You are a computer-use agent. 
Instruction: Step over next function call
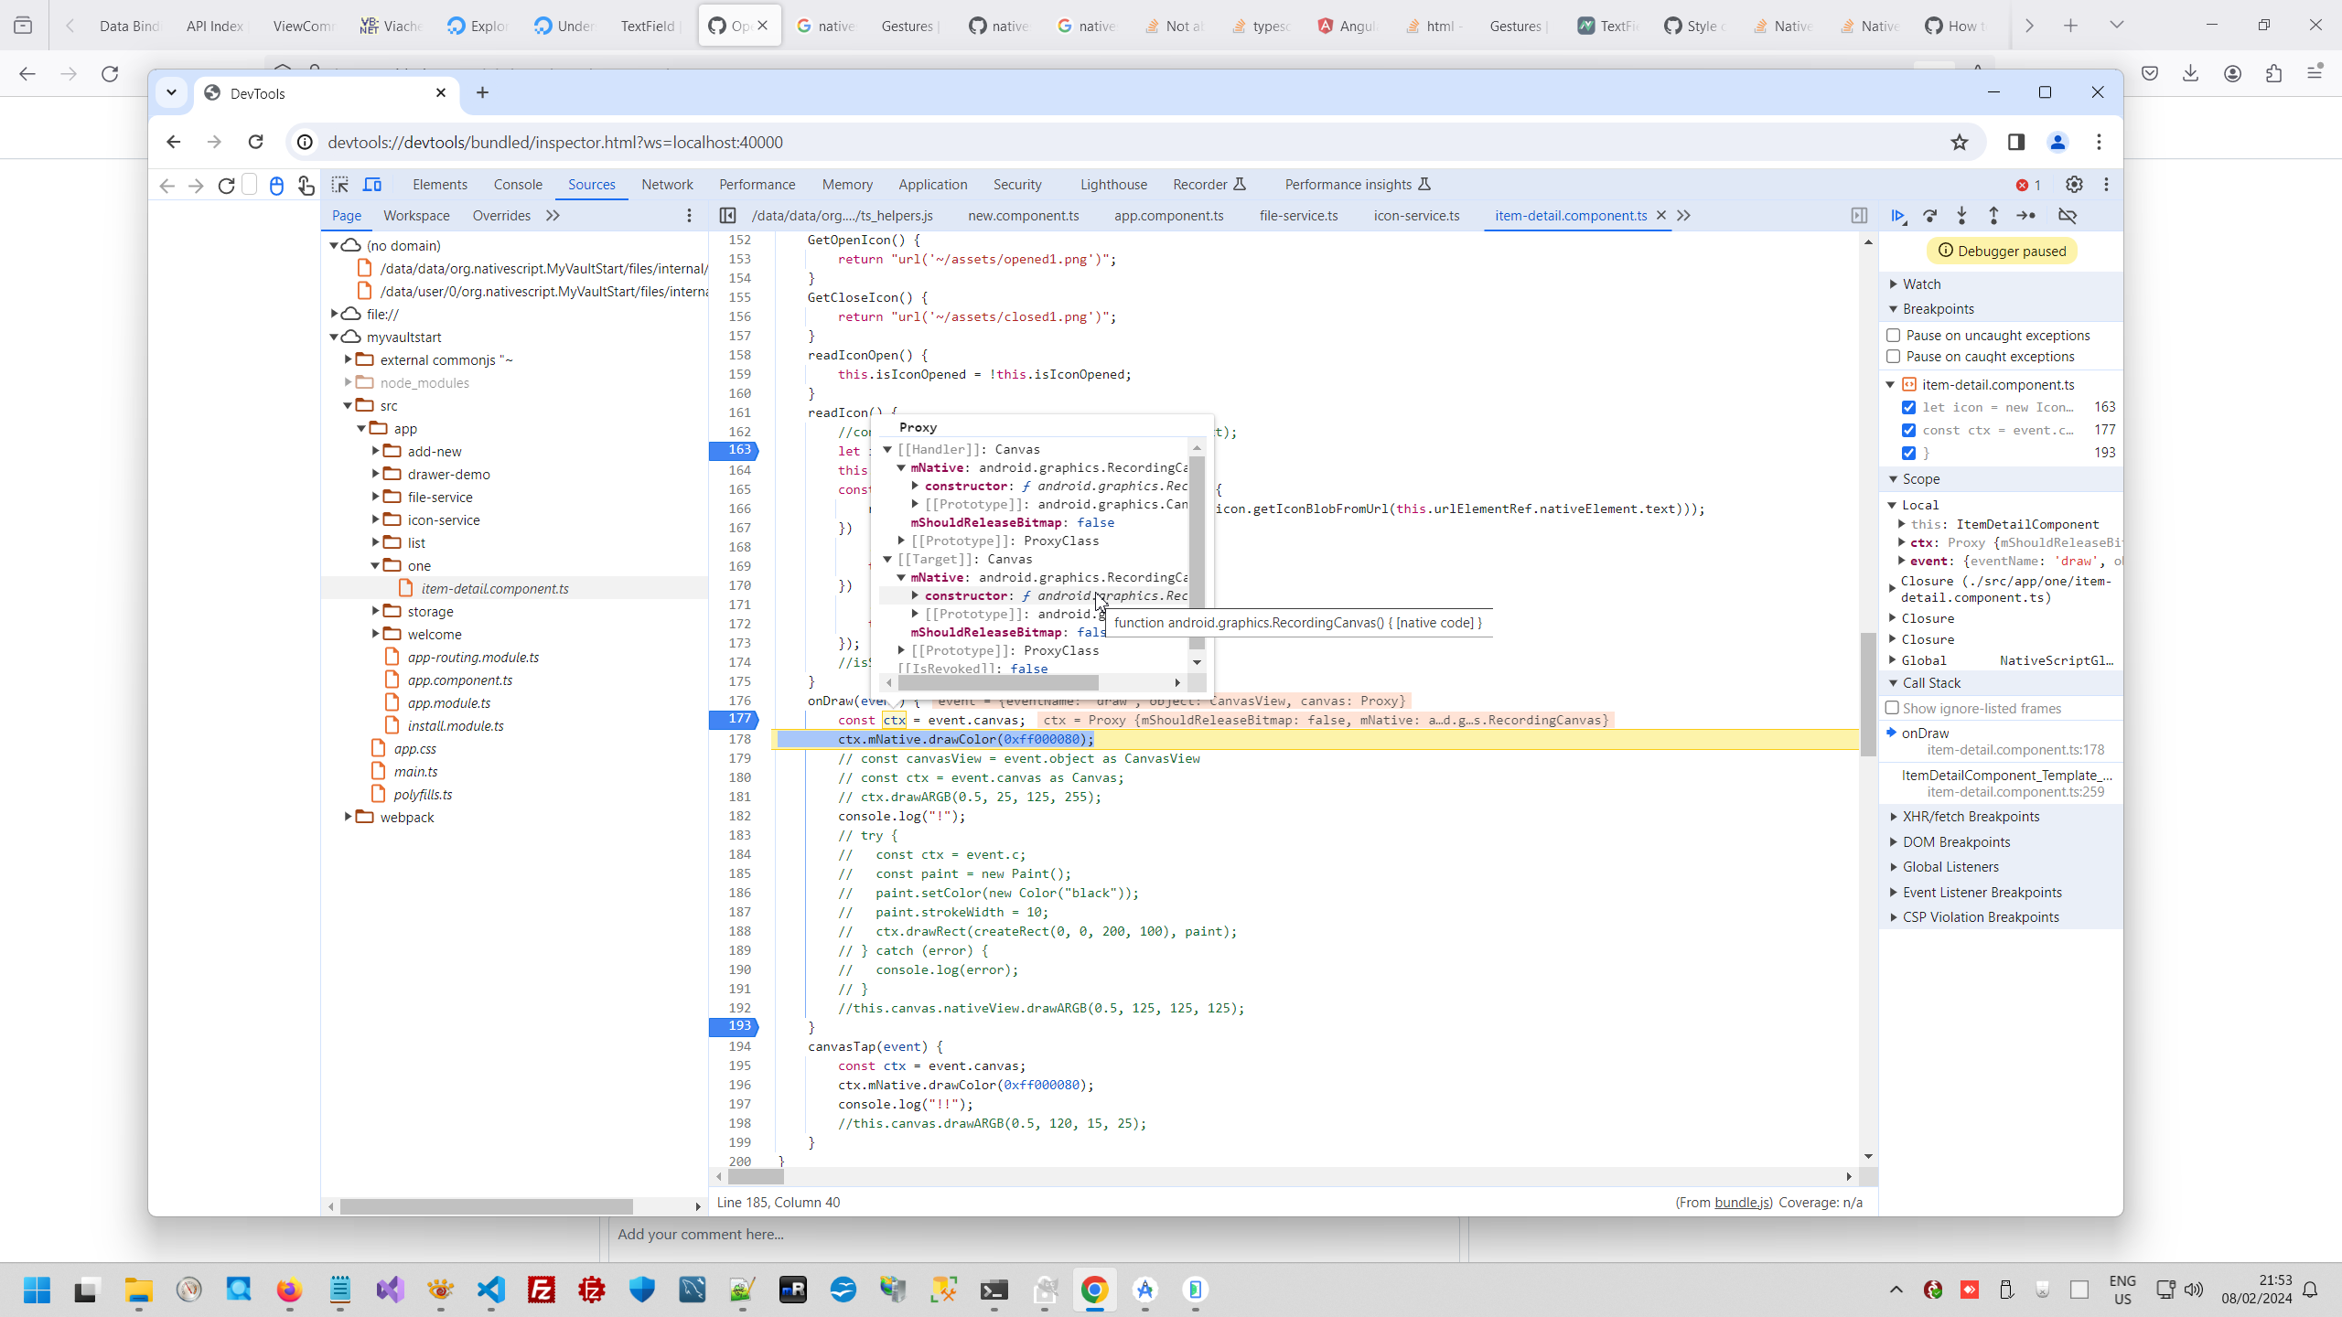(x=1930, y=216)
